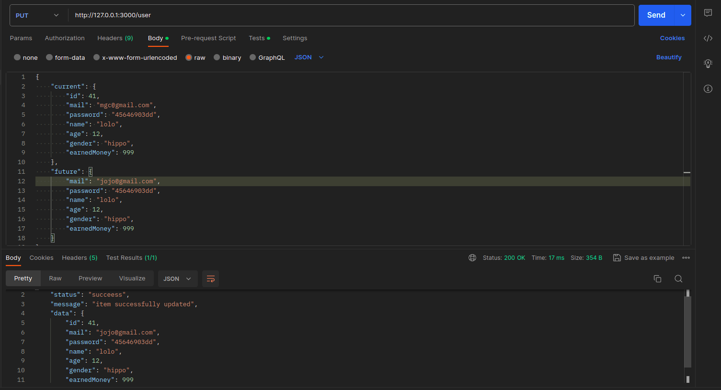Screen dimensions: 721x390
Task: Copy response body with the copy icon
Action: point(657,279)
